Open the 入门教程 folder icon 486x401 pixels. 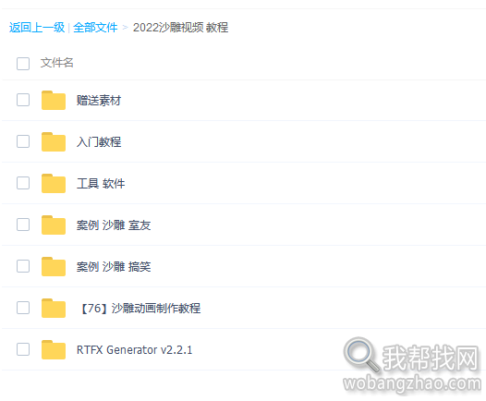[x=54, y=141]
